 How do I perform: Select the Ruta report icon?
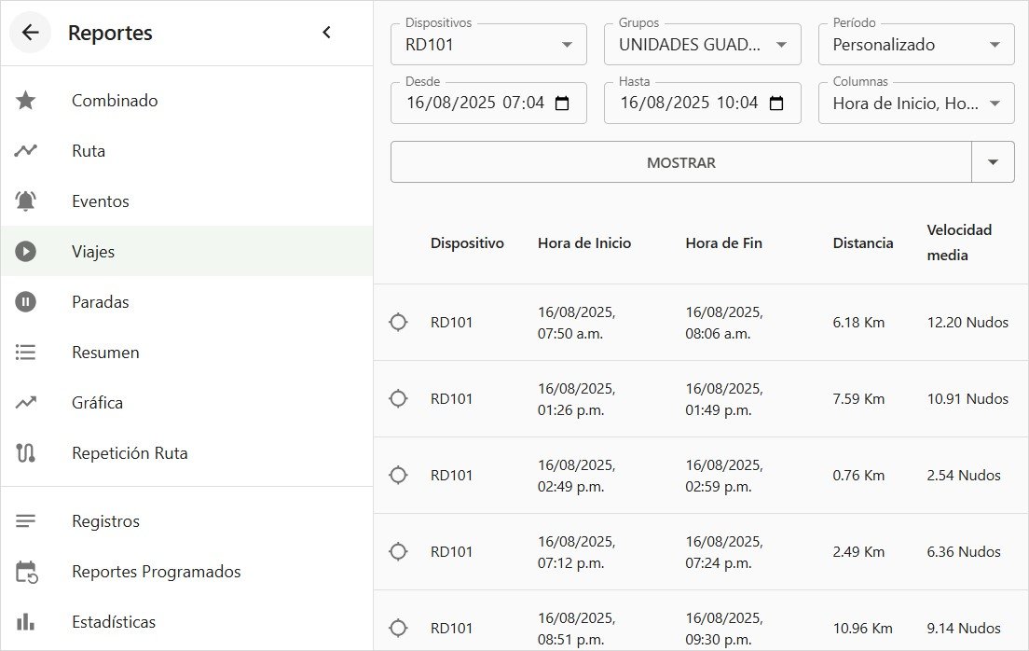(x=25, y=150)
